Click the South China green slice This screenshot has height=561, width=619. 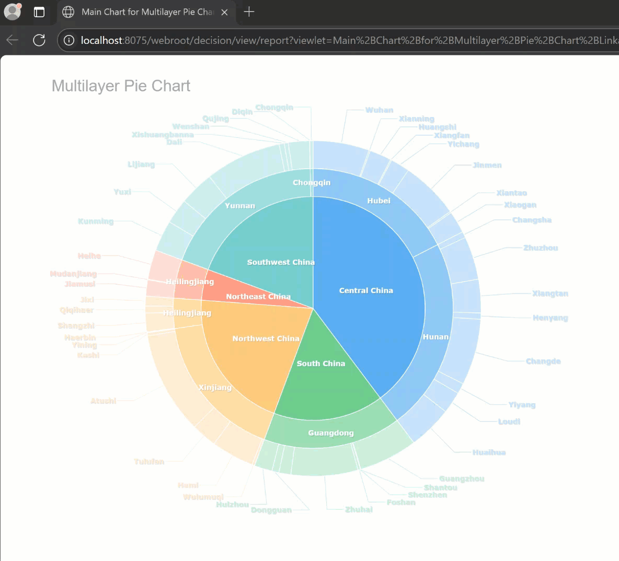point(320,364)
